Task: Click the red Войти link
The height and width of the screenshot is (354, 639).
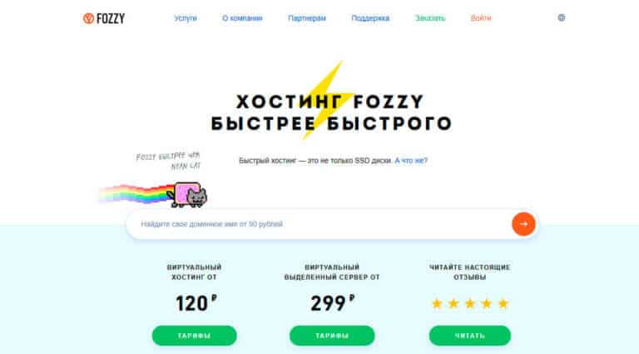Action: (x=481, y=18)
